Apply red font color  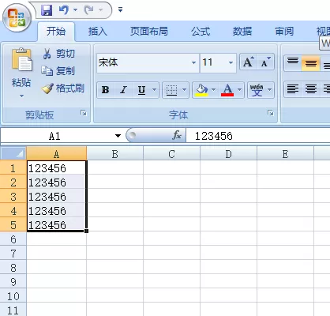(227, 90)
